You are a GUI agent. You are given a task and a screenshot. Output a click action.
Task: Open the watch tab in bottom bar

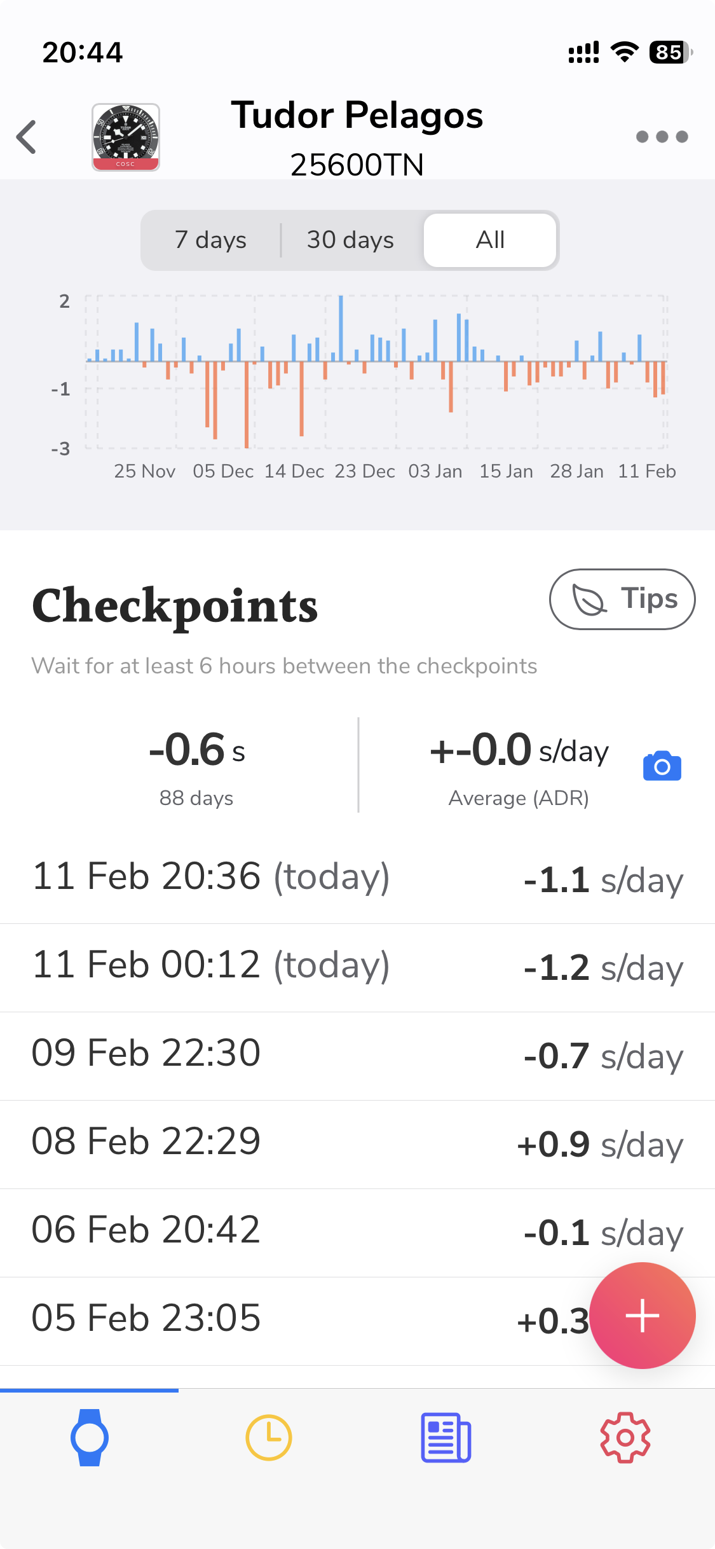(x=90, y=1437)
